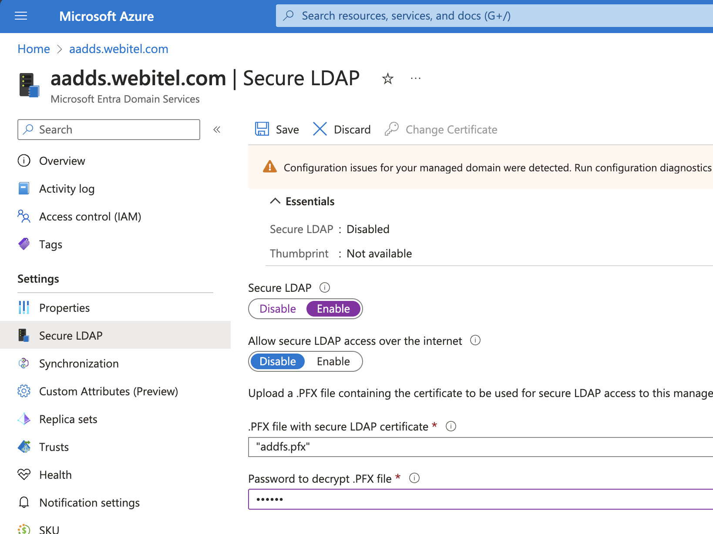Click the Trusts icon

[x=24, y=447]
